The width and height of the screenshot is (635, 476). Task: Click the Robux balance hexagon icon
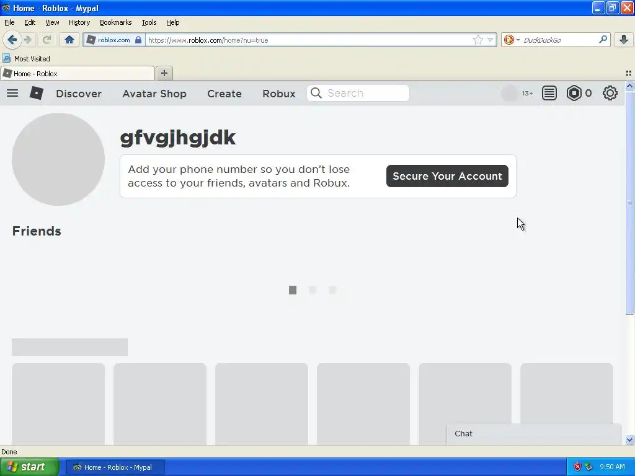[x=574, y=93]
